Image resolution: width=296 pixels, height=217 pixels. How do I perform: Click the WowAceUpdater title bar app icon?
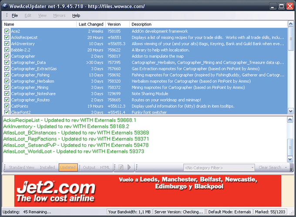click(x=5, y=6)
